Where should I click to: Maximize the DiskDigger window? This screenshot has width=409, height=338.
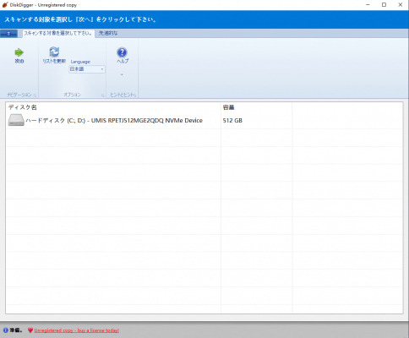384,5
